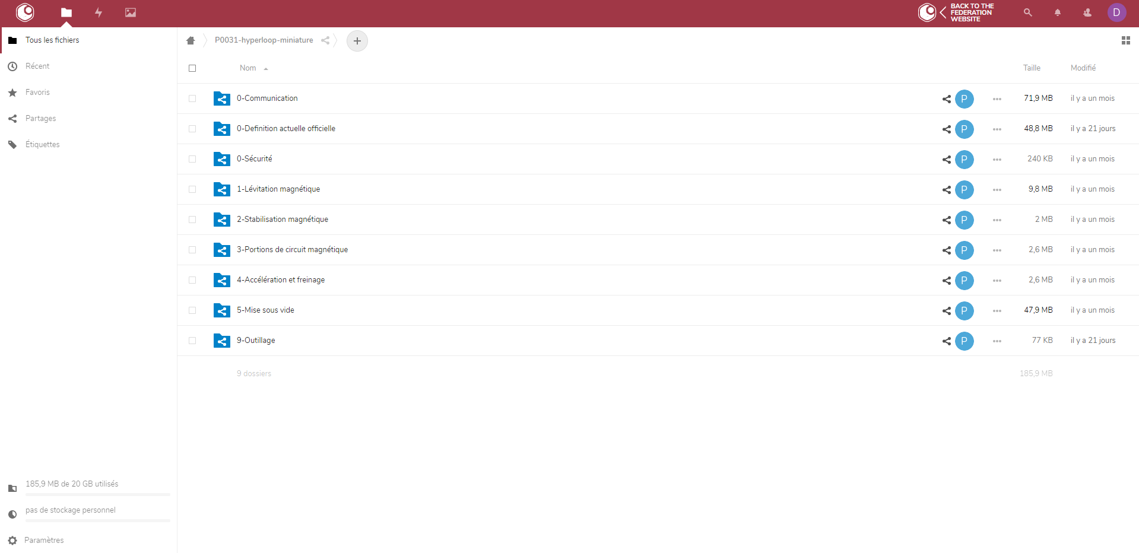This screenshot has height=553, width=1139.
Task: Open more actions for 5-Mise sous vide
Action: [997, 311]
